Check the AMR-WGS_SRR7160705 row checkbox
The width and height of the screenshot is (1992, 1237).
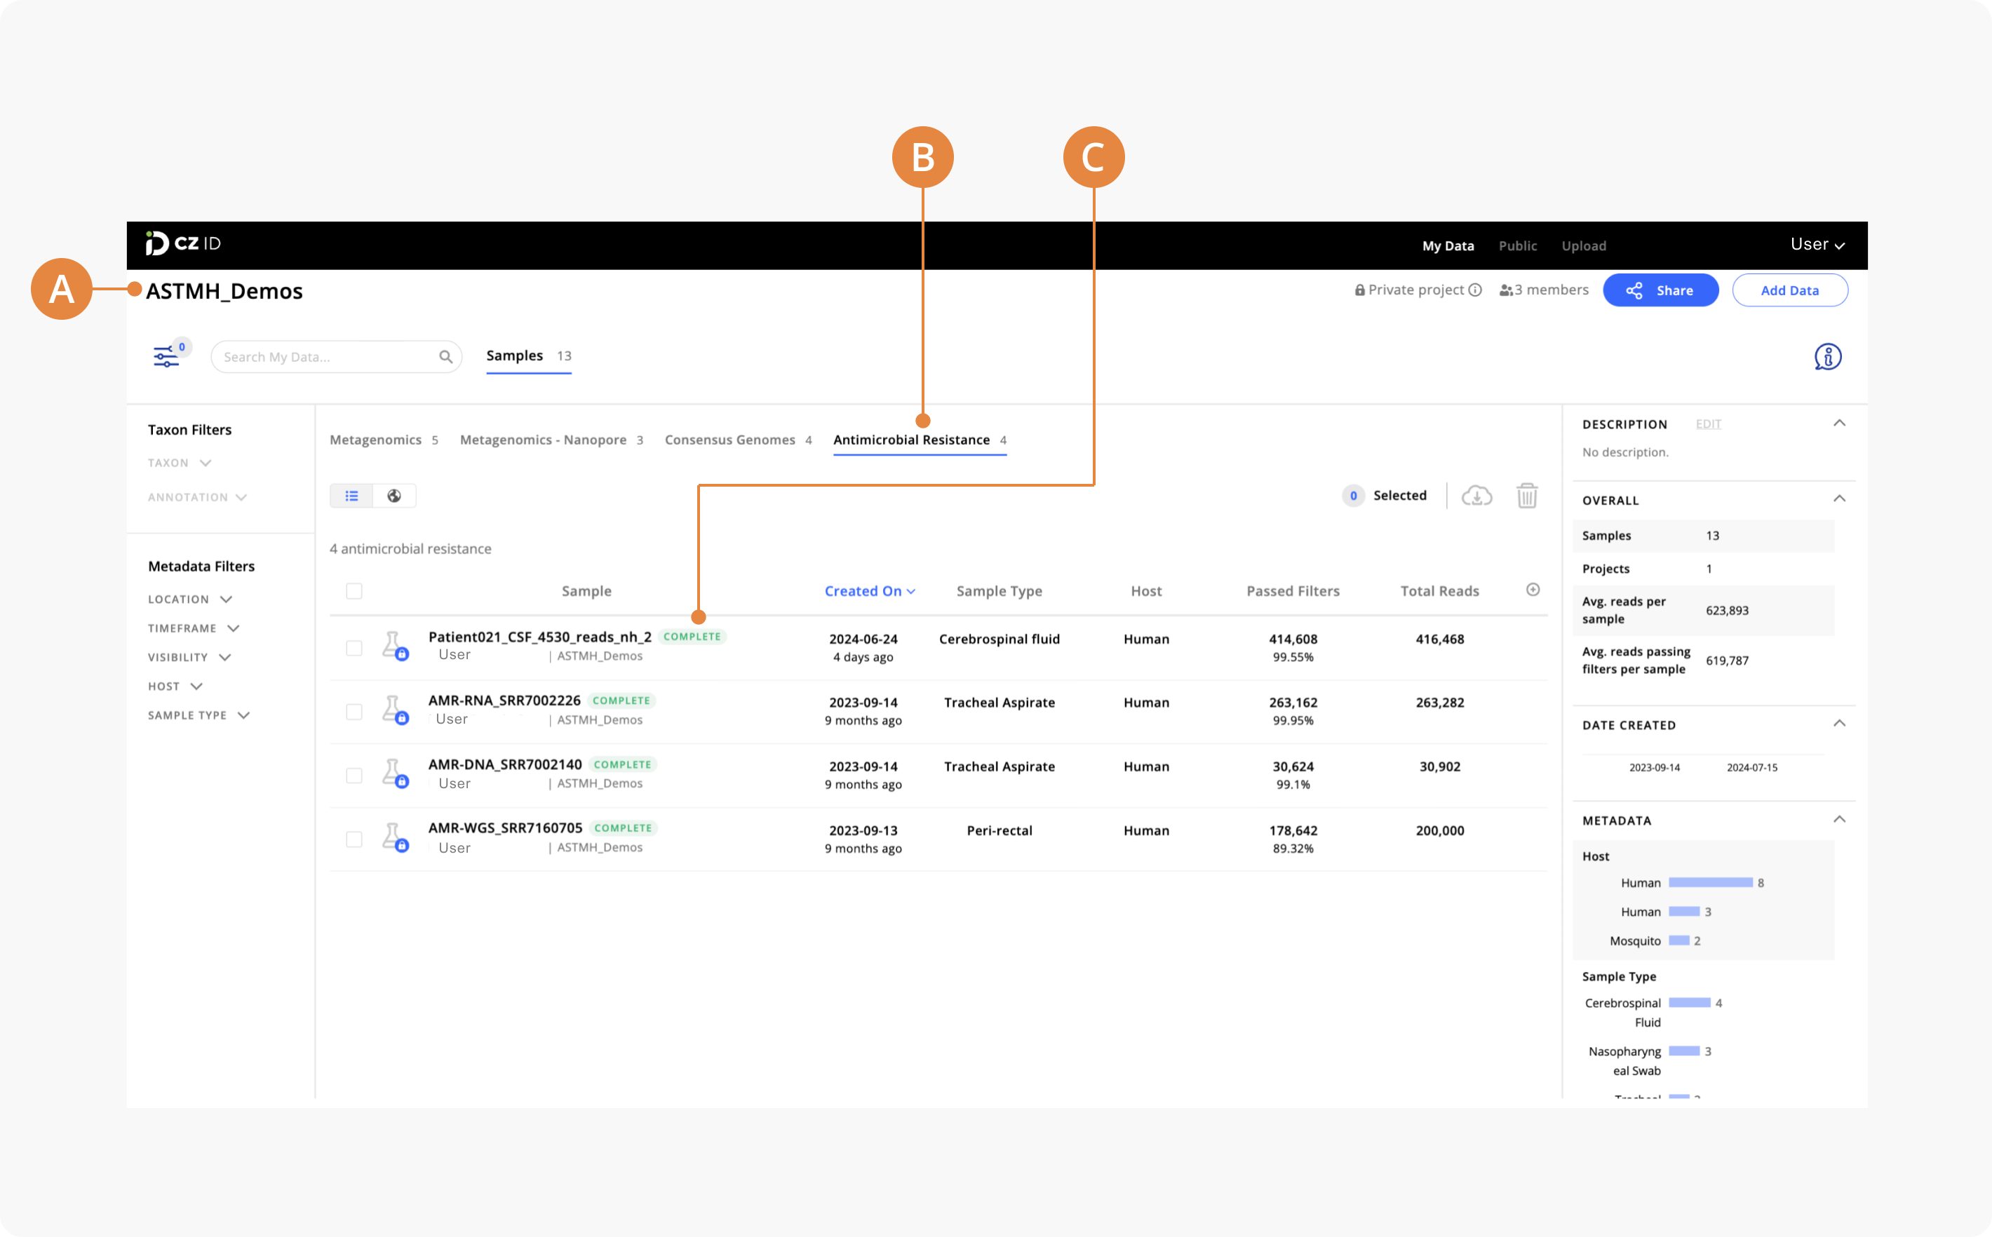coord(354,839)
